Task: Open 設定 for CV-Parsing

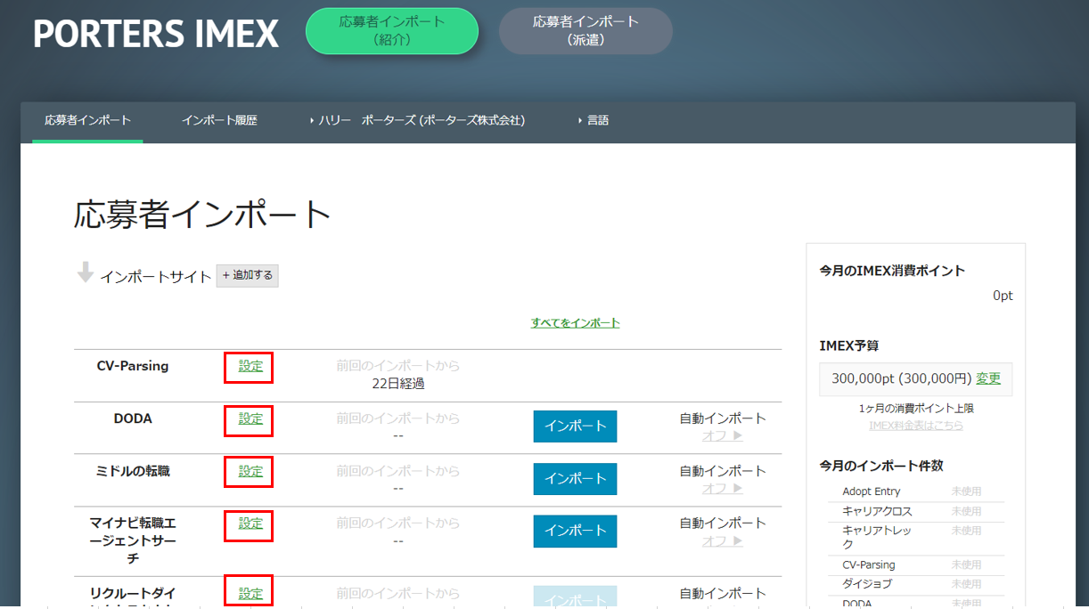Action: point(250,366)
